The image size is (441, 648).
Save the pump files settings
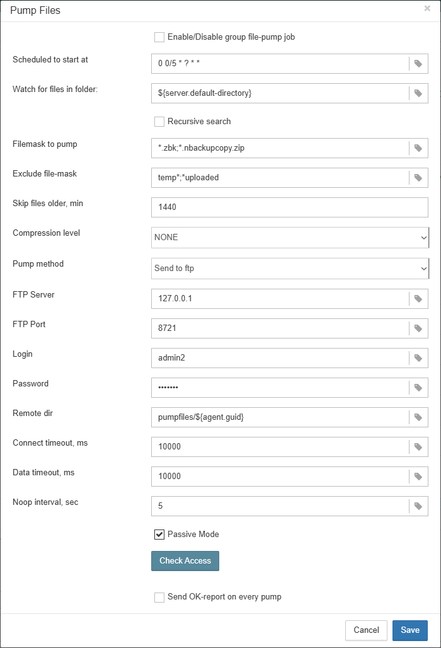[410, 630]
